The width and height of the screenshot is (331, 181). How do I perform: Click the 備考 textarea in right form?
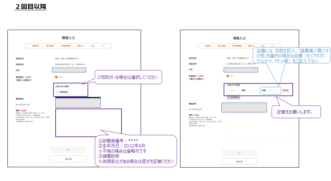click(258, 127)
